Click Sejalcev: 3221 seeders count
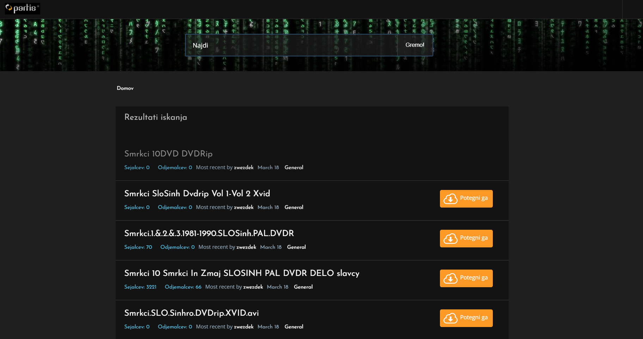 (x=140, y=287)
